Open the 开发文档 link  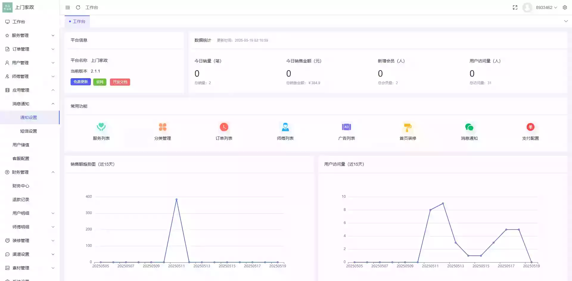120,82
